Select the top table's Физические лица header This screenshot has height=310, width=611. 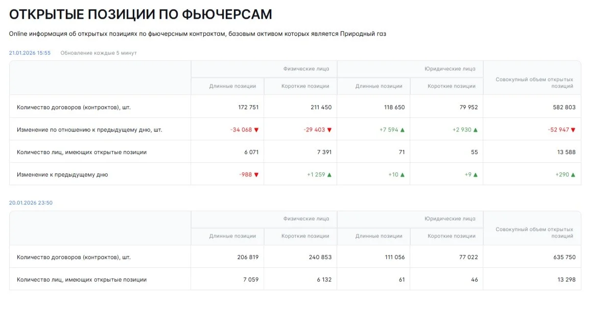[x=306, y=69]
